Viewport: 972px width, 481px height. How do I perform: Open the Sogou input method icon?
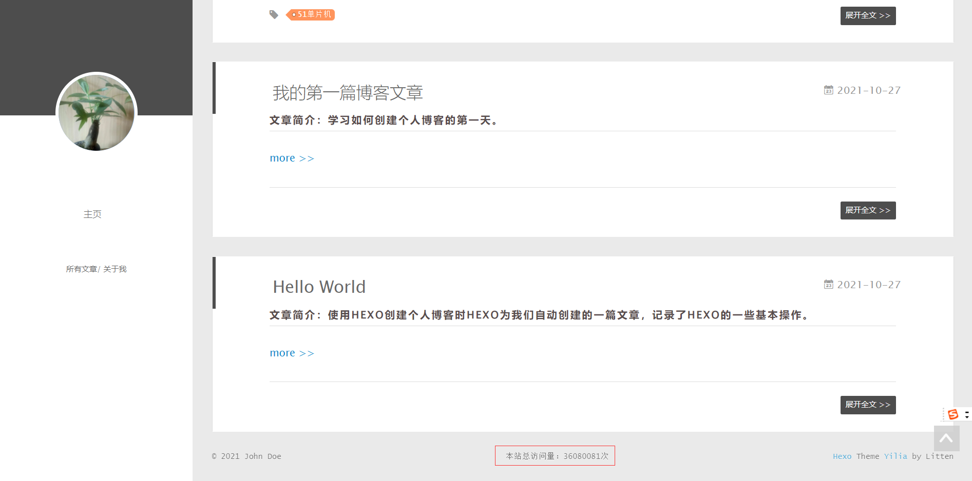point(953,414)
